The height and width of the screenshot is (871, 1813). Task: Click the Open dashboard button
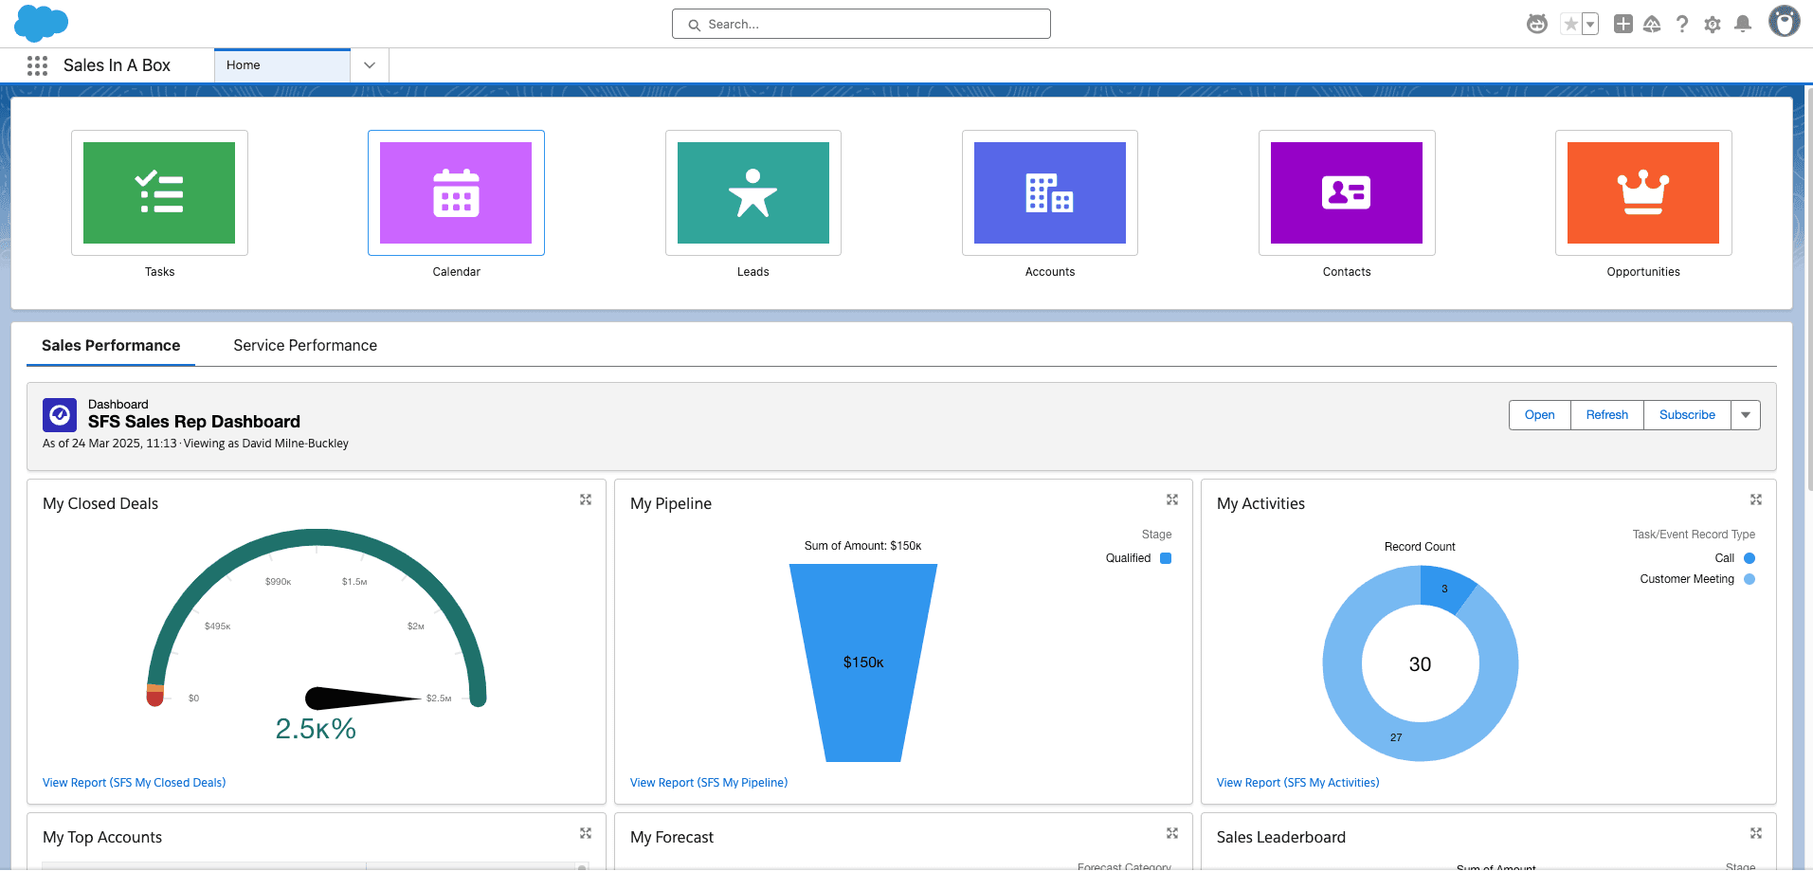[1540, 415]
